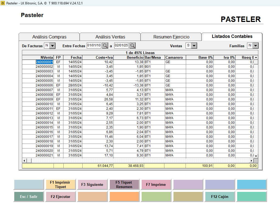Expand the Familias dropdown

pos(256,46)
